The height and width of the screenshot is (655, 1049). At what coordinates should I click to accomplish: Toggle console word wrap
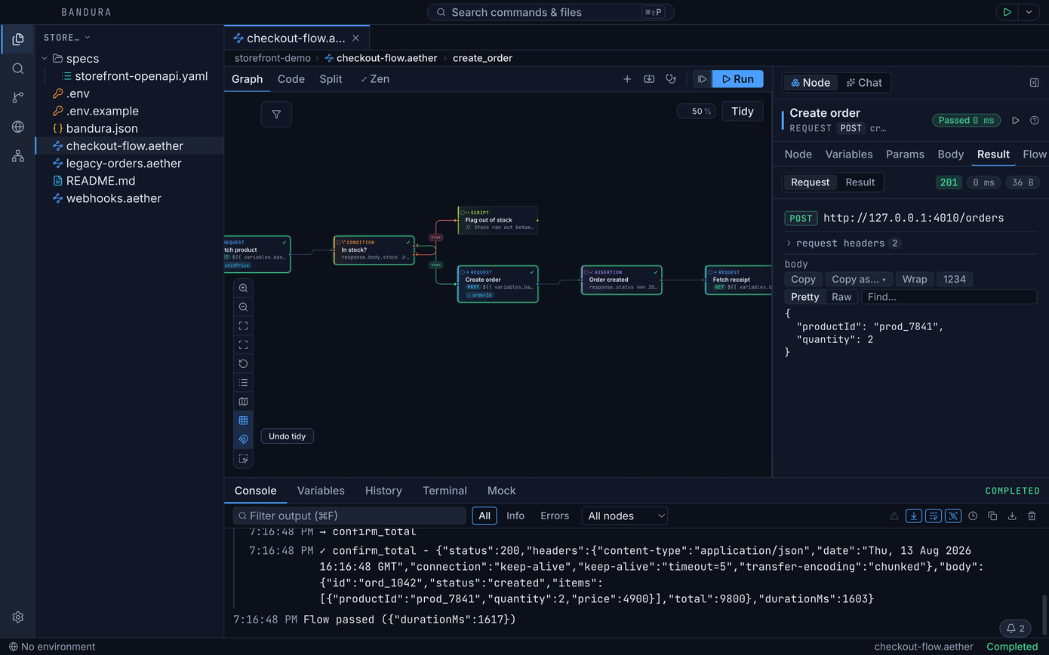click(x=934, y=516)
